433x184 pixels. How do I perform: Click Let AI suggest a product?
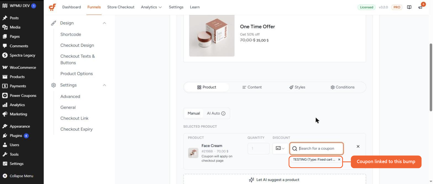click(274, 180)
